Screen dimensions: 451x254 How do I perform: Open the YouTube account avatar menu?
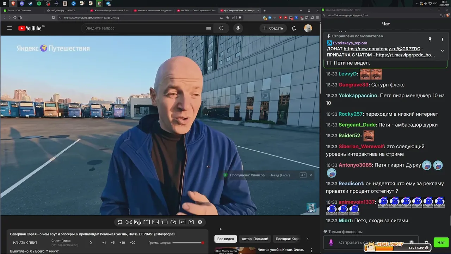point(308,28)
